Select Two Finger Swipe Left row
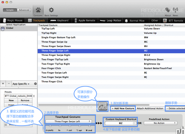Screen dimensions: 185x134 click(x=111, y=73)
